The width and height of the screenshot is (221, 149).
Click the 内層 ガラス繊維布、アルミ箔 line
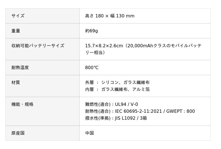pyautogui.click(x=117, y=89)
